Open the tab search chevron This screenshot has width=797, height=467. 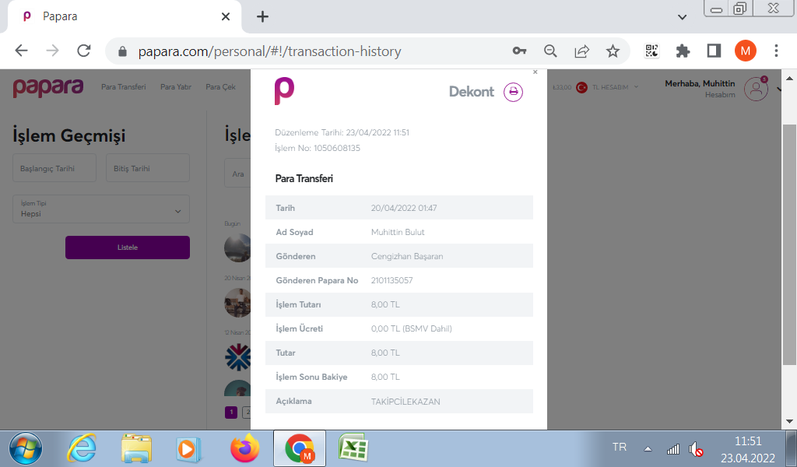[682, 17]
